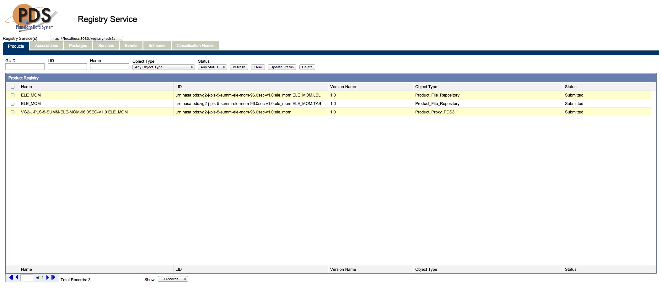Viewport: 661px width, 288px height.
Task: Click the Clear button
Action: (x=258, y=67)
